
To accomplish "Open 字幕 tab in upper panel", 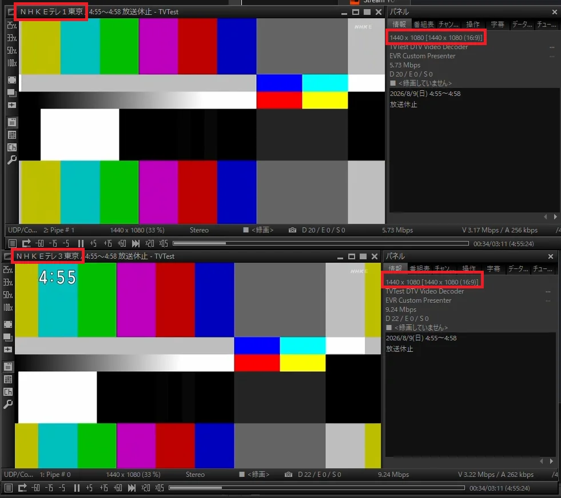I will click(x=498, y=25).
